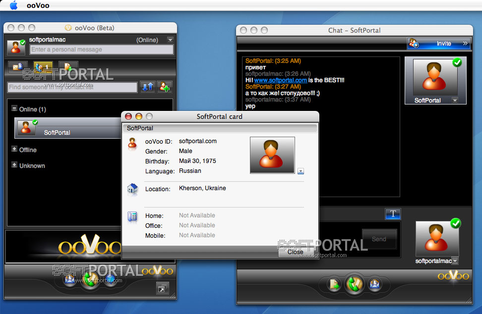Open the received files icon in main toolbar
This screenshot has width=482, height=314.
68,66
